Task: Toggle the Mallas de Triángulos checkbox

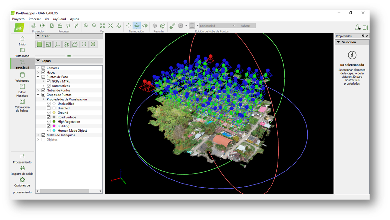Action: 43,135
